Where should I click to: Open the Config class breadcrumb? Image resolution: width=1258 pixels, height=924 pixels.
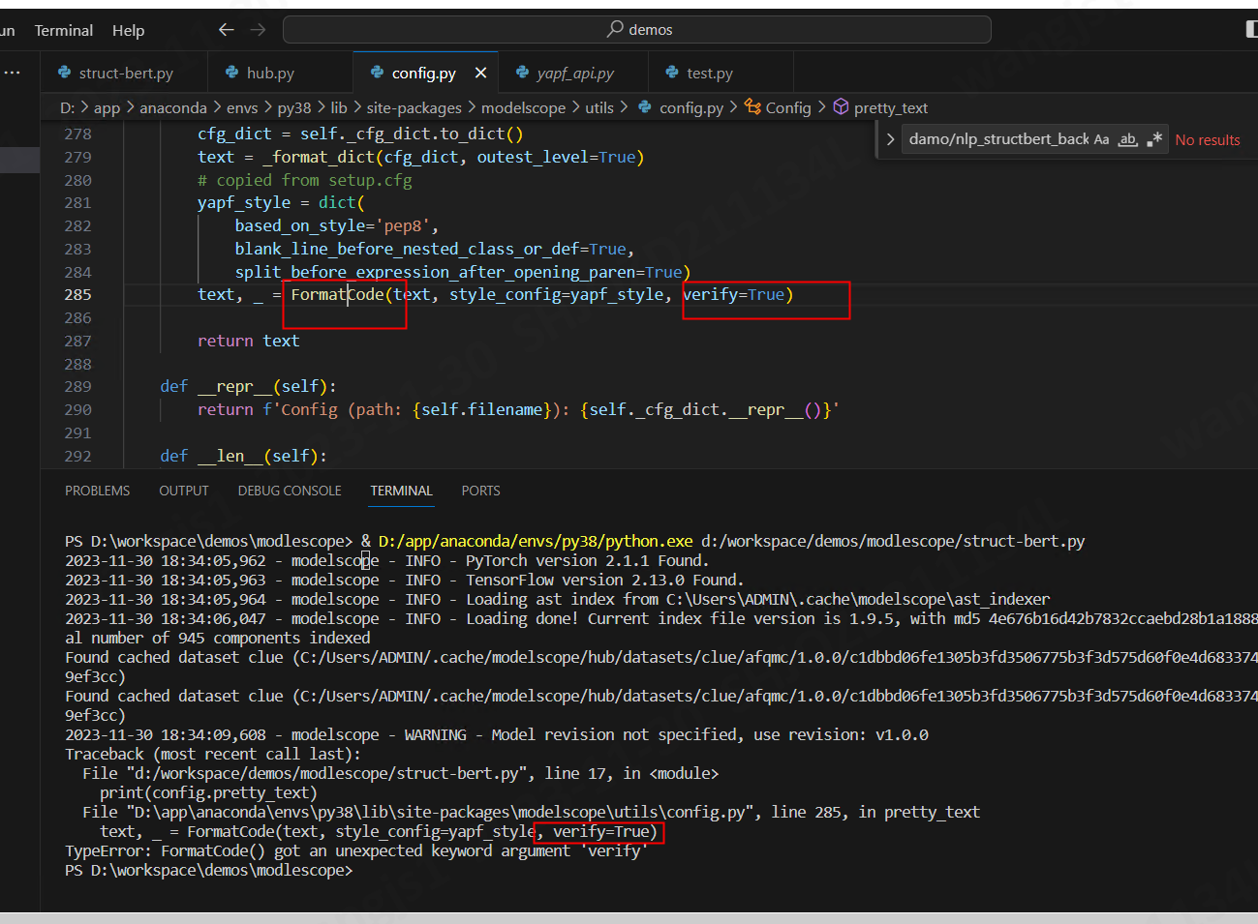pos(787,107)
